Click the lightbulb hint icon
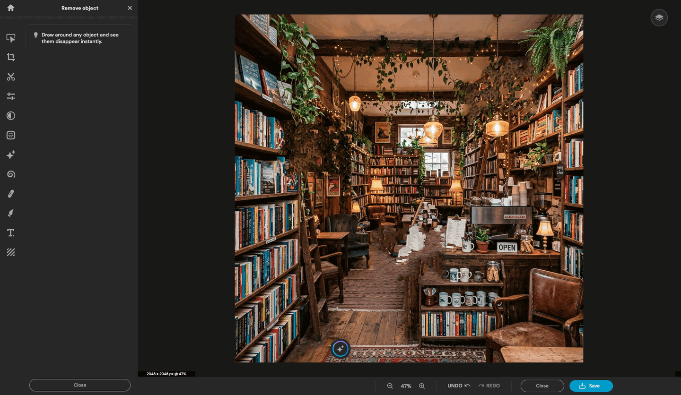 (35, 35)
